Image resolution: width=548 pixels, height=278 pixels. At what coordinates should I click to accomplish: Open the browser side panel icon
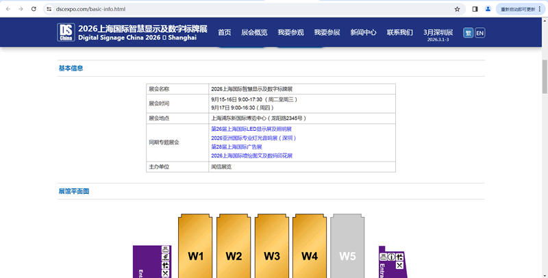click(475, 9)
